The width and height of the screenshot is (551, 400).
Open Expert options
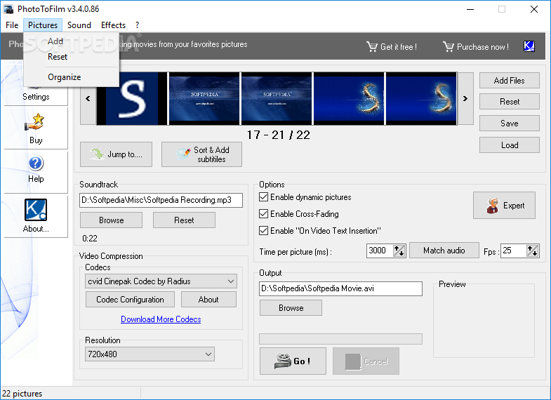[504, 206]
